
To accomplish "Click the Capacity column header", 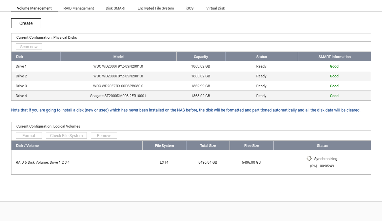I will click(201, 57).
